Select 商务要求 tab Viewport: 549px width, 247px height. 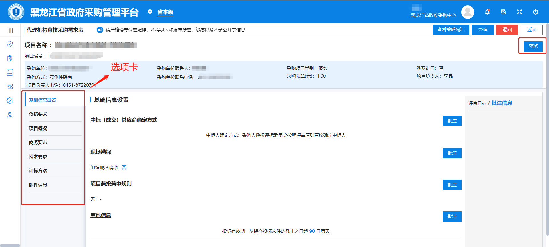(x=55, y=142)
